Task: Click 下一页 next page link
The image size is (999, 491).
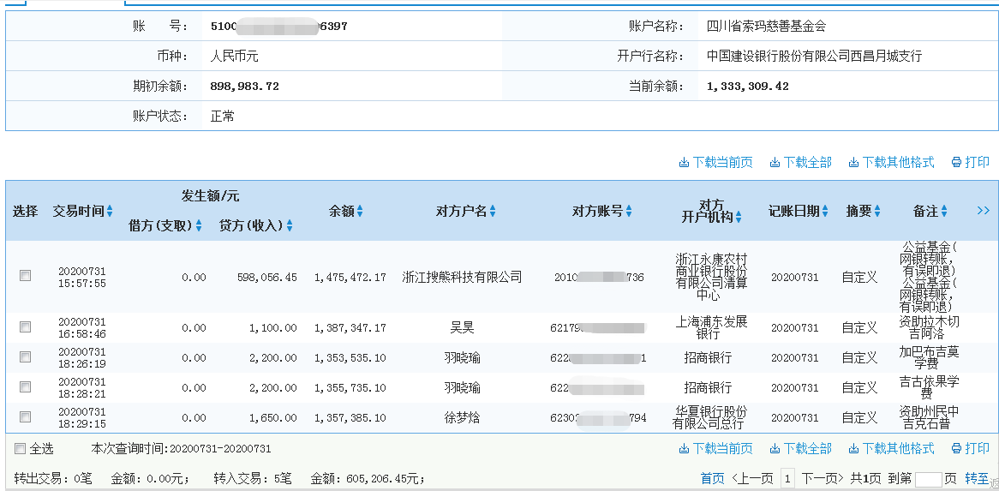Action: (x=822, y=479)
